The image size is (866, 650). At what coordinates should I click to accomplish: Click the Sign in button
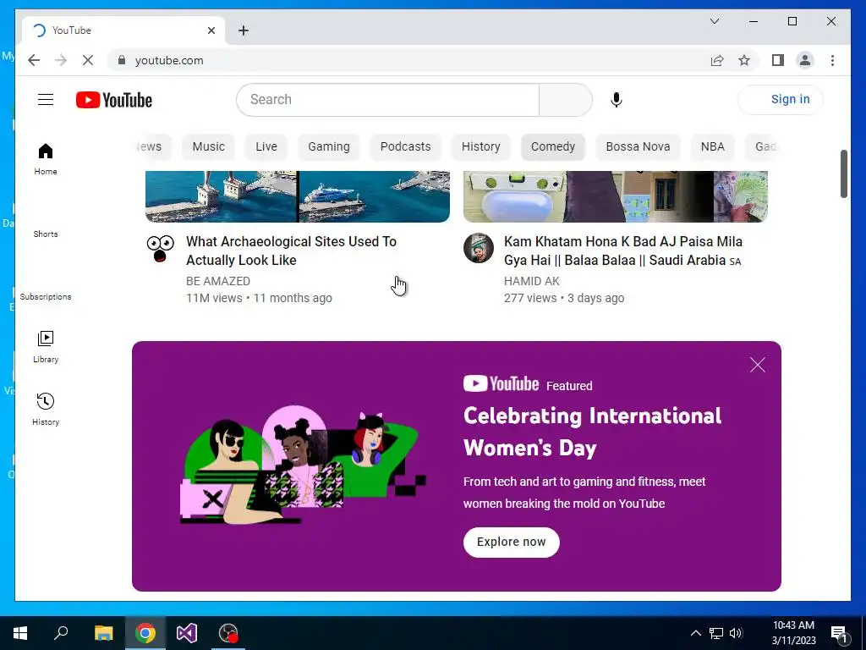(781, 100)
